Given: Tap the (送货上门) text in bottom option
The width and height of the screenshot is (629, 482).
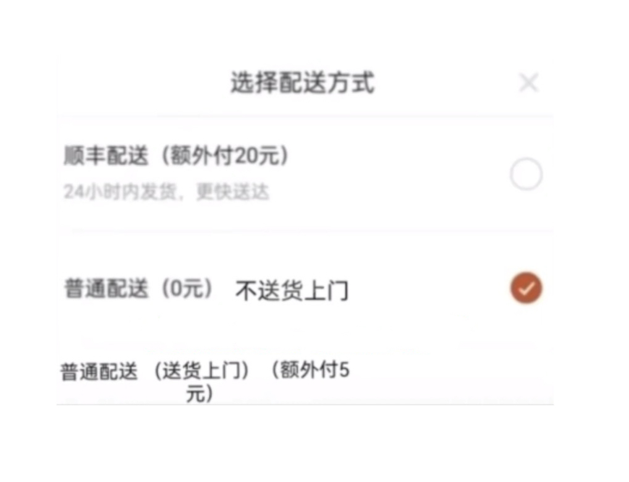Looking at the screenshot, I should point(201,371).
